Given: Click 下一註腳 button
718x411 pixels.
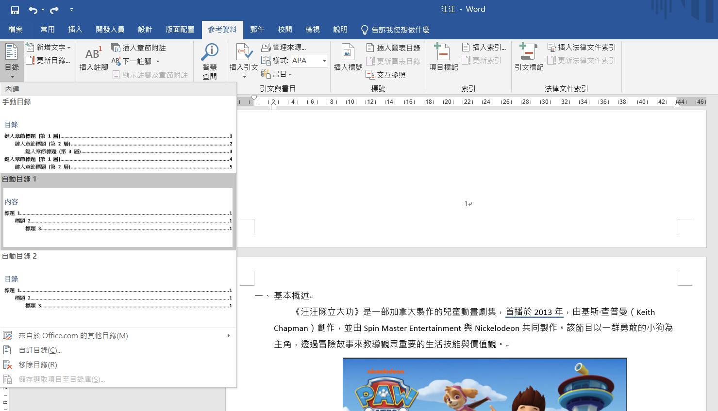Looking at the screenshot, I should pos(132,61).
